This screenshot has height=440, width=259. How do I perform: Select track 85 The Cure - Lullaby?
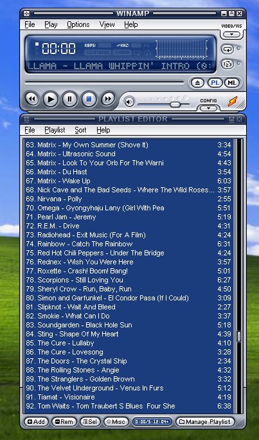(129, 343)
